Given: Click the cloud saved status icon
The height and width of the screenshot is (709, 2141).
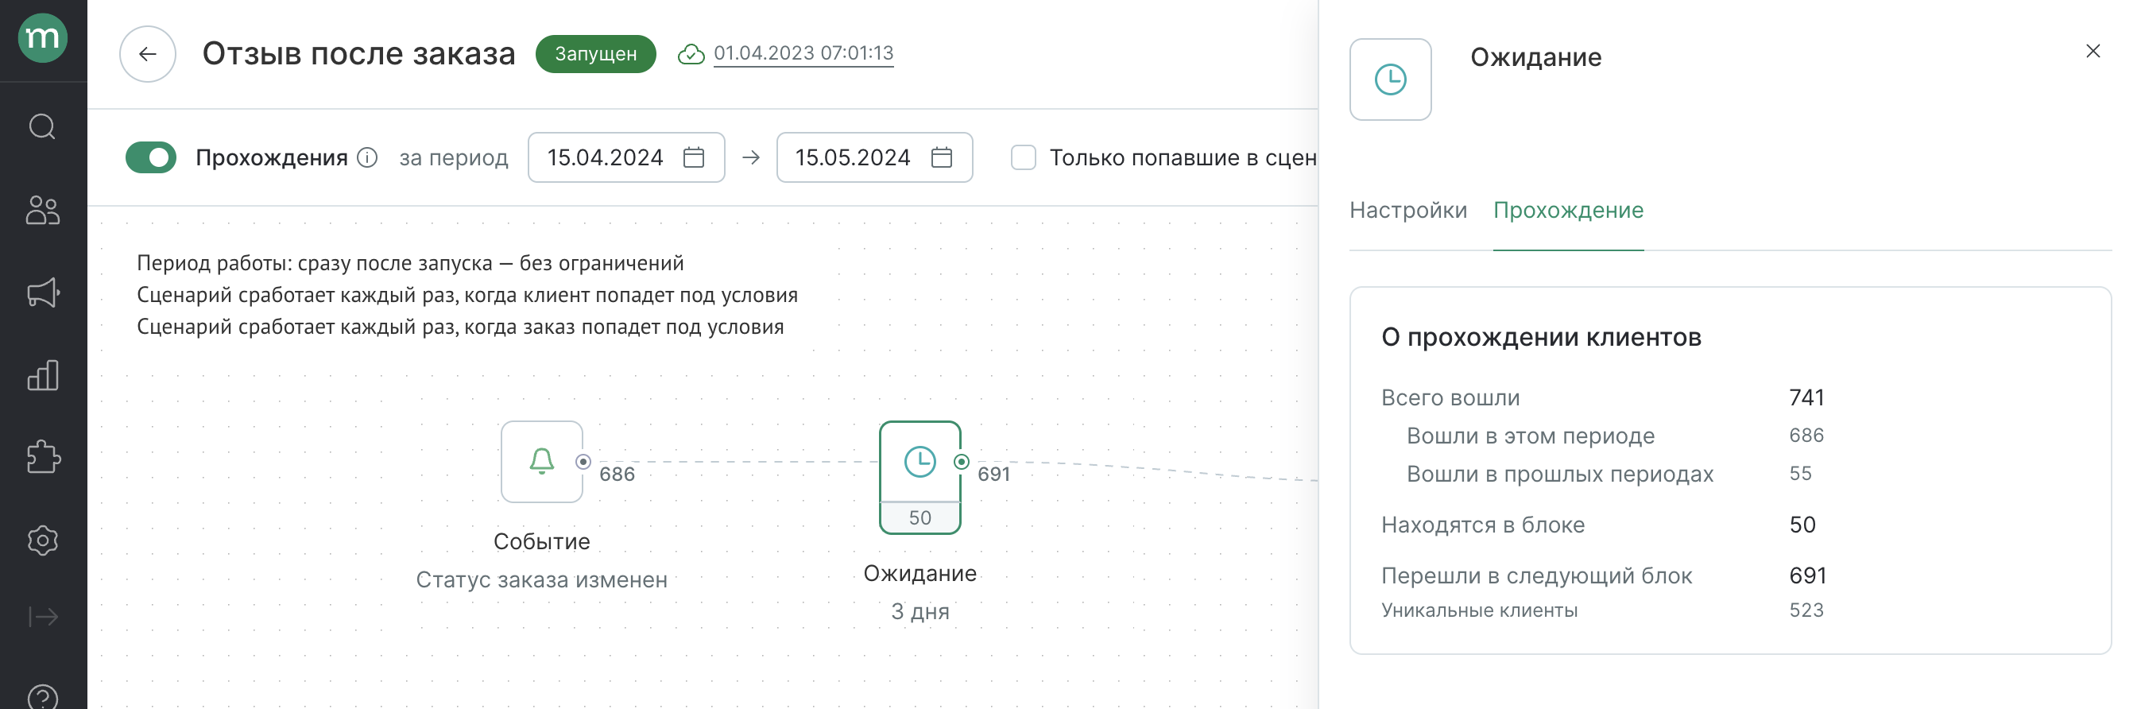Looking at the screenshot, I should pos(691,54).
